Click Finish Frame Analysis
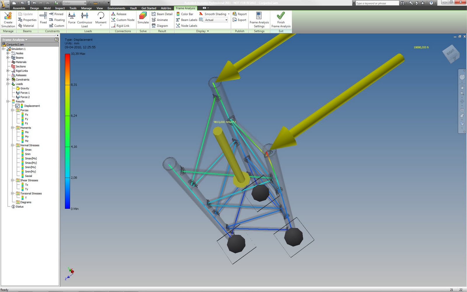This screenshot has width=467, height=292. [280, 20]
